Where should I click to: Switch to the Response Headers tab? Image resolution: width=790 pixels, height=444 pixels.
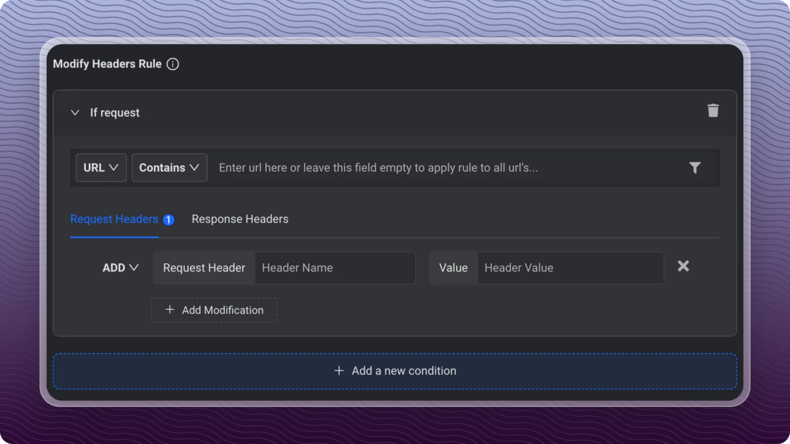[x=240, y=219]
